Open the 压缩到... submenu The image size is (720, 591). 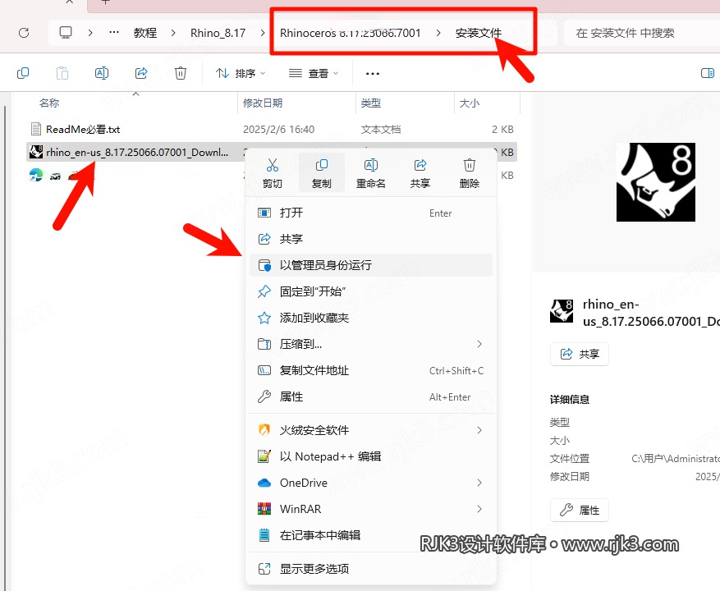tap(371, 344)
